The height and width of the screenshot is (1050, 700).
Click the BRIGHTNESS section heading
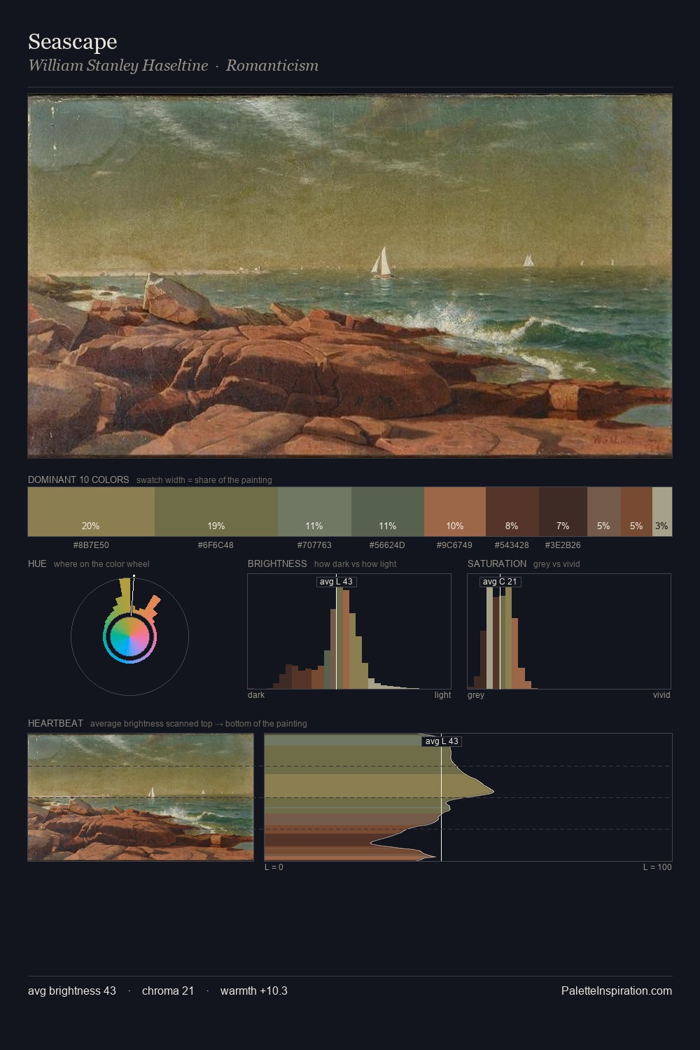click(277, 563)
